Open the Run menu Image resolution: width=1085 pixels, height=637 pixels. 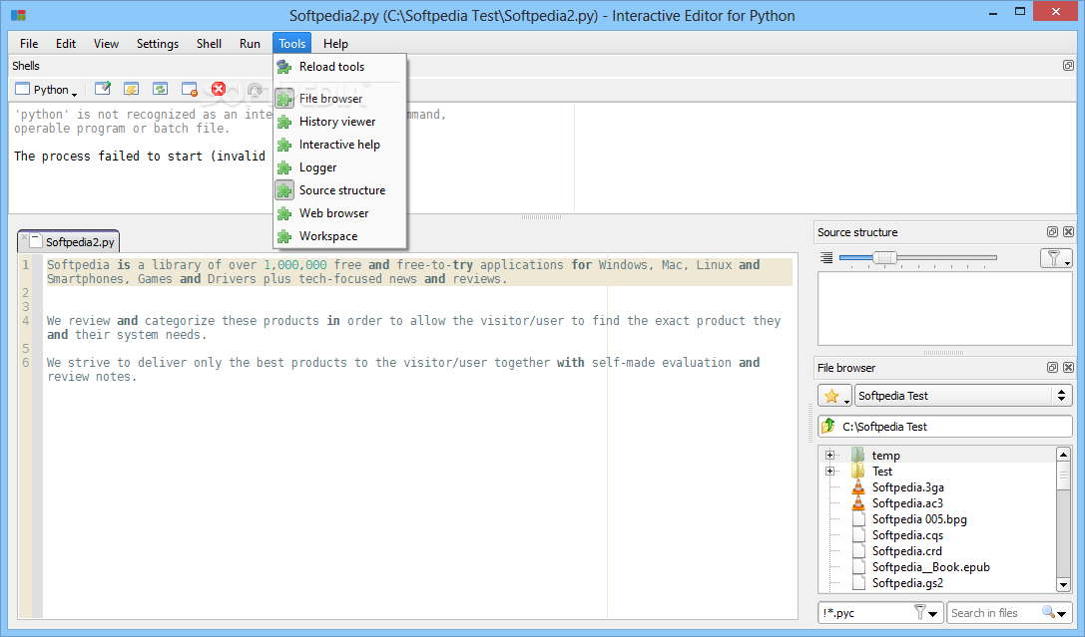point(250,44)
